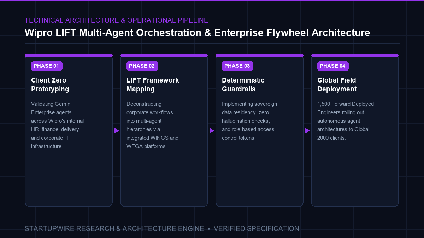
Task: Click the 'STARTUPWIRE RESEARCH & ARCHITECTURE ENGINE' footer text
Action: 114,229
